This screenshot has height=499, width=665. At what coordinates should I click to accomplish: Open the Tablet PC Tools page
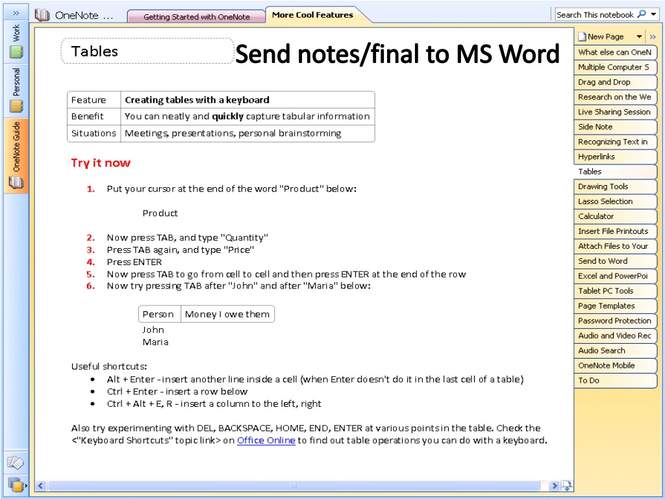click(616, 290)
